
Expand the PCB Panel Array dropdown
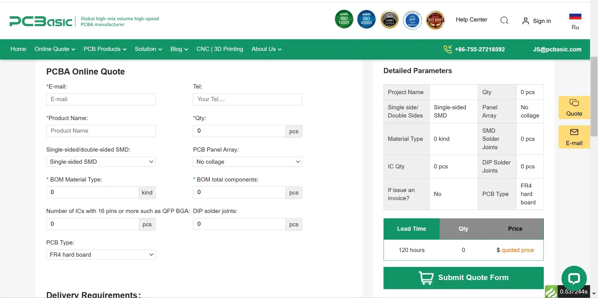(x=247, y=162)
